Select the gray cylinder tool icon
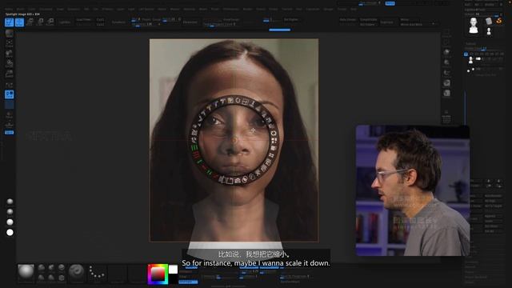Viewport: 512px width, 288px height. pos(489,22)
